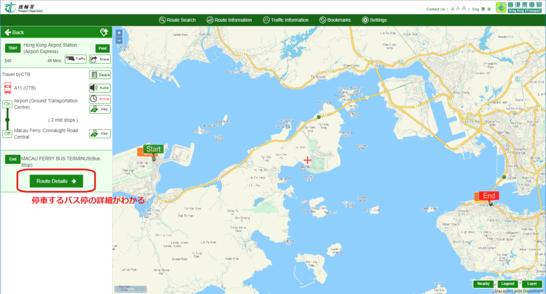Expand the map Legend panel
546x294 pixels.
click(507, 284)
